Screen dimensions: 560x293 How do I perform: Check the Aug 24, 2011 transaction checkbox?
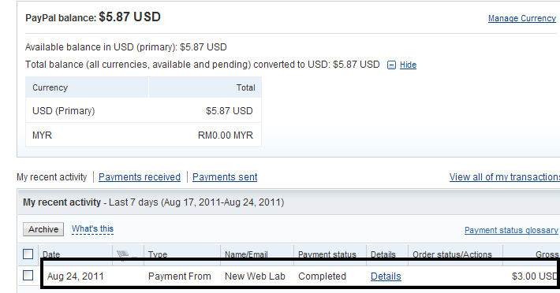[x=28, y=276]
